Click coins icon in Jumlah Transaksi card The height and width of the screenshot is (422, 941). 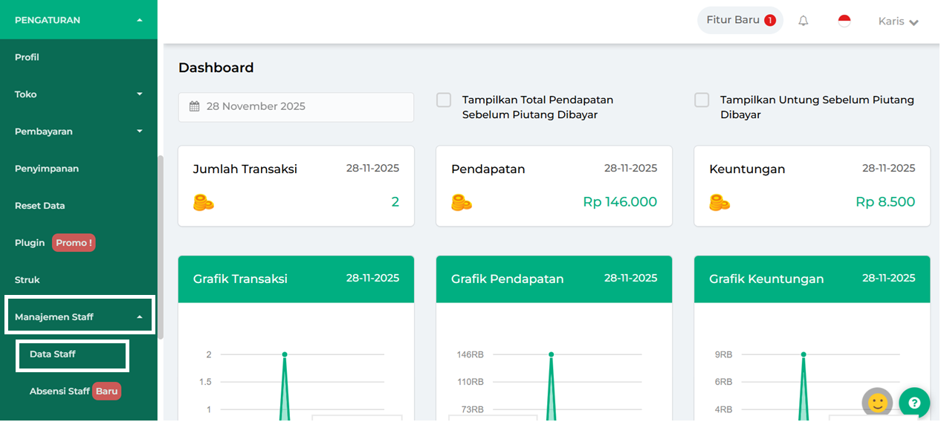click(204, 202)
